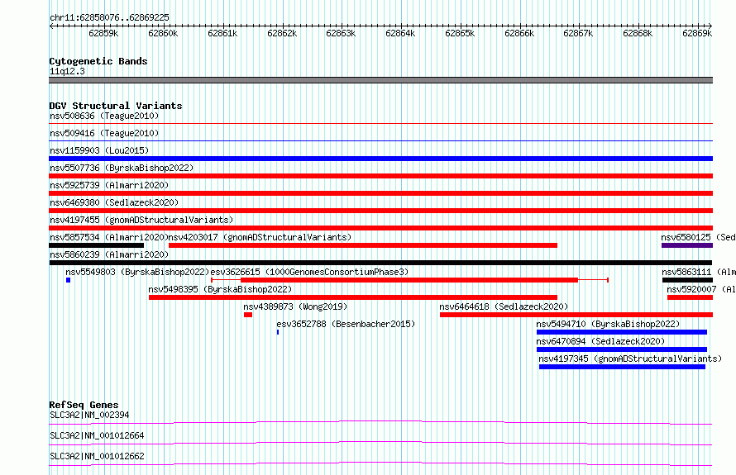Viewport: 736px width, 475px height.
Task: Click the red bar under nsv4203017
Action: click(363, 245)
